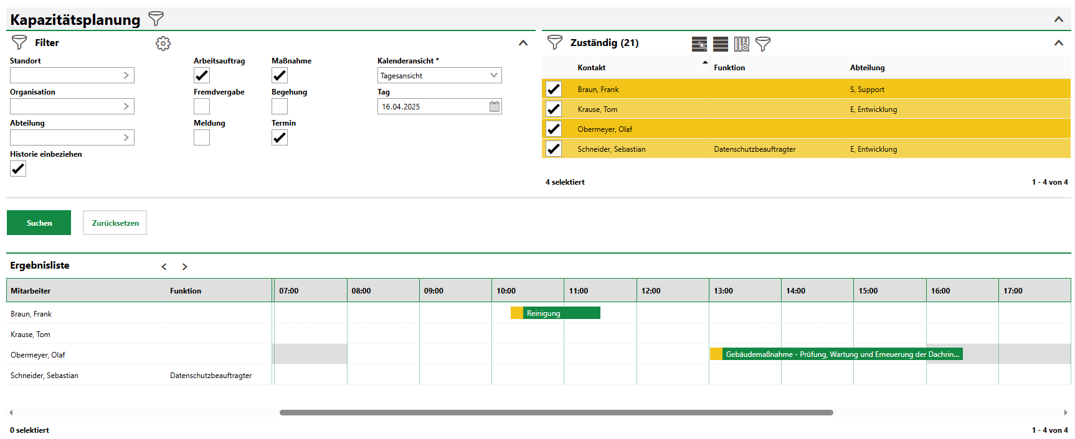Image resolution: width=1075 pixels, height=439 pixels.
Task: Open filter settings gear icon
Action: (163, 44)
